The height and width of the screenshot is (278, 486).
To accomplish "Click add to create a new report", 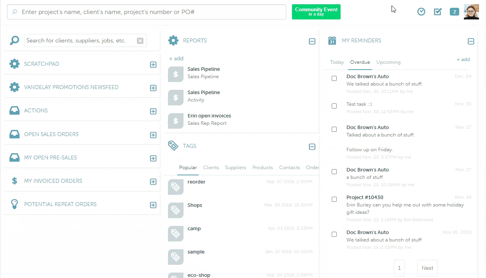I will coord(176,58).
